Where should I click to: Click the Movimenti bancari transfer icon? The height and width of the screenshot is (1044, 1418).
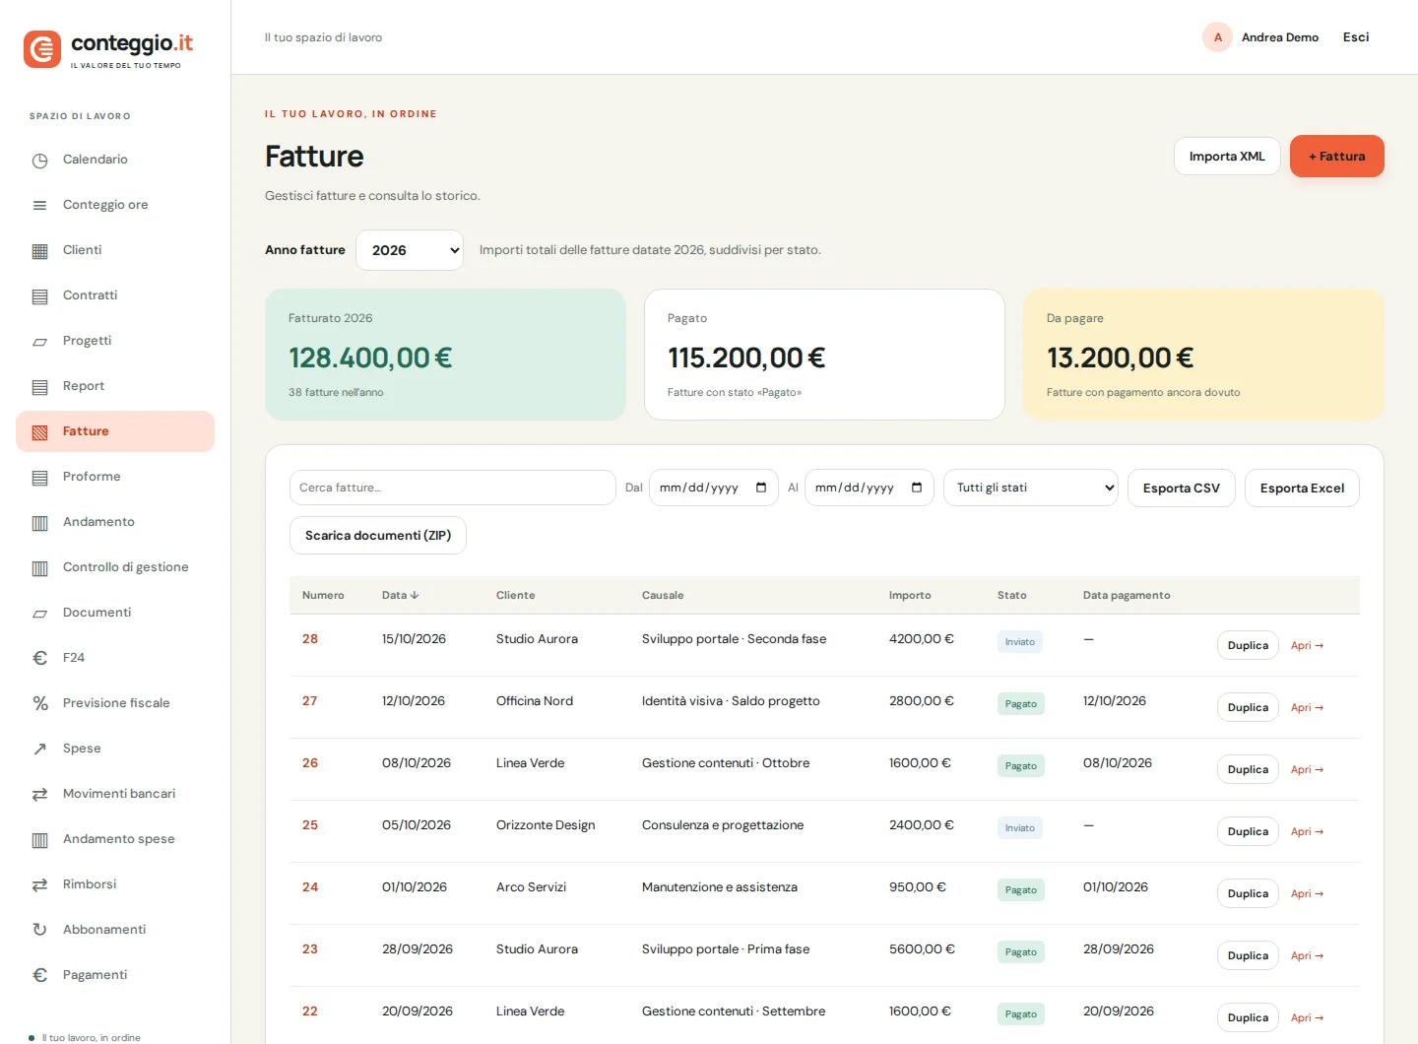coord(39,794)
